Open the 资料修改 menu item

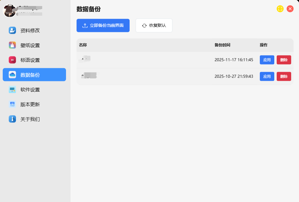tap(30, 30)
